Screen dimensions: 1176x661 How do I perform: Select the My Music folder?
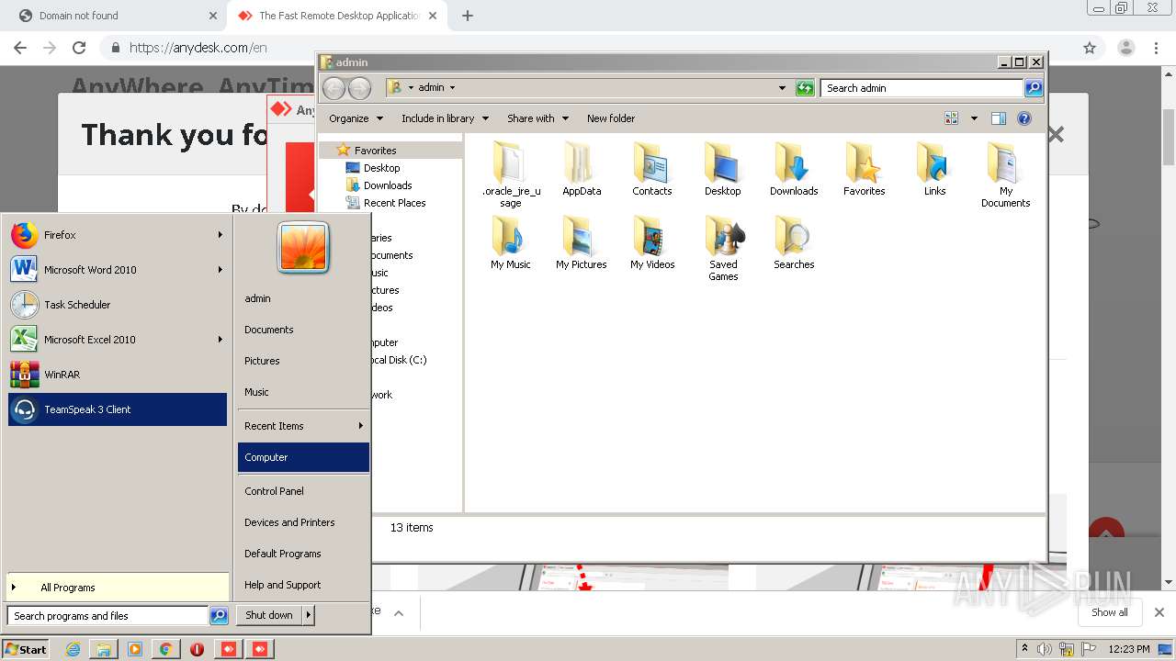pyautogui.click(x=511, y=242)
